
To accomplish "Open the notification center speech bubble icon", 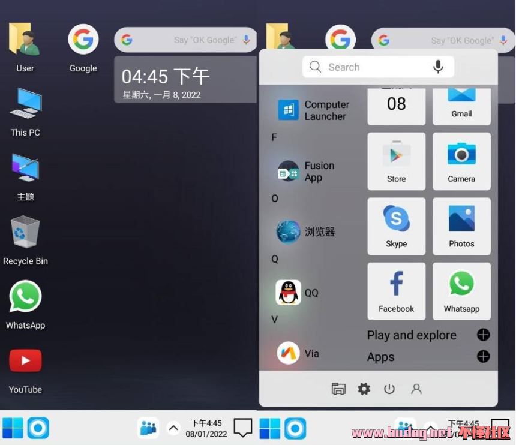I will pyautogui.click(x=243, y=428).
